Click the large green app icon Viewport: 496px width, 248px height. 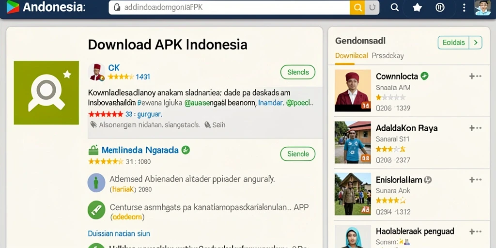(46, 93)
